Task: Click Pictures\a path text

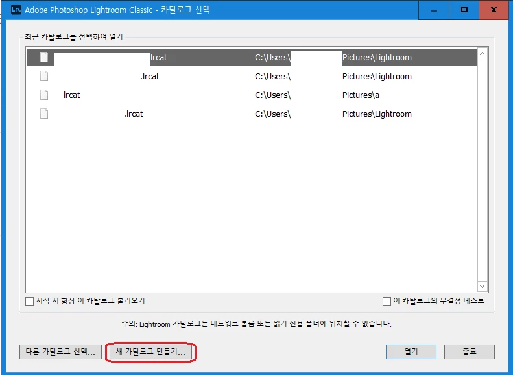Action: tap(361, 95)
